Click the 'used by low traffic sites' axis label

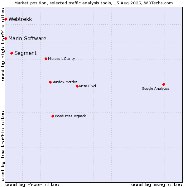(x=2, y=146)
